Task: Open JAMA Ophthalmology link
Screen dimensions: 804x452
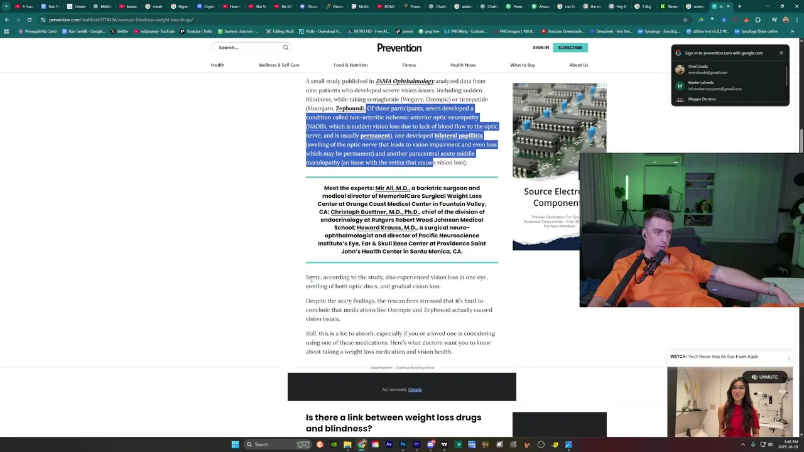Action: click(x=405, y=81)
